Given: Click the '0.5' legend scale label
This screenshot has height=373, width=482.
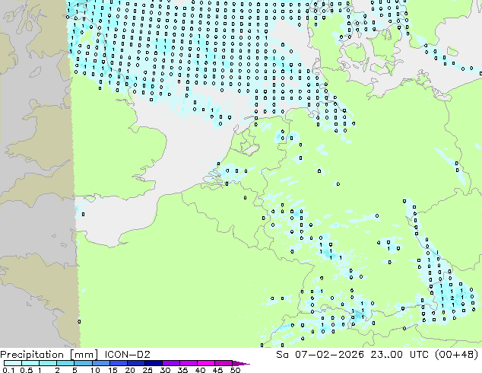Looking at the screenshot, I should pos(27,370).
